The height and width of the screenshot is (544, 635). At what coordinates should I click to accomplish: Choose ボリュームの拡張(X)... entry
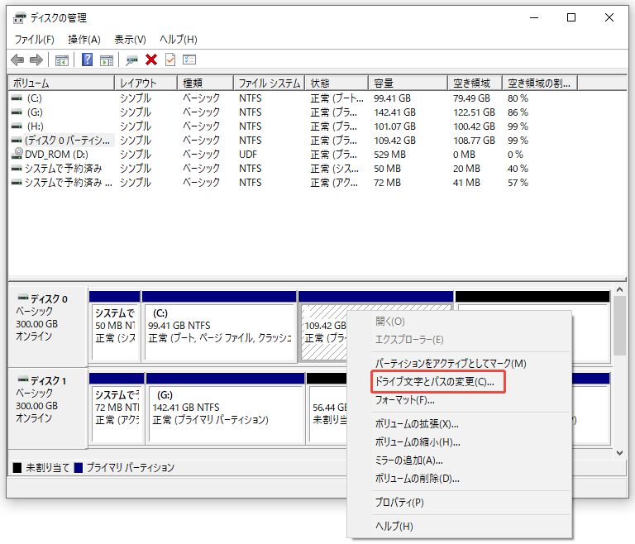[417, 423]
